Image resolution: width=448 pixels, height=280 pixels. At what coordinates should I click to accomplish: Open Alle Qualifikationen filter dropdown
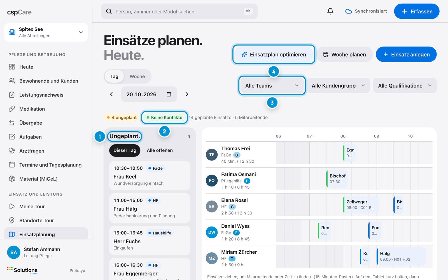405,86
